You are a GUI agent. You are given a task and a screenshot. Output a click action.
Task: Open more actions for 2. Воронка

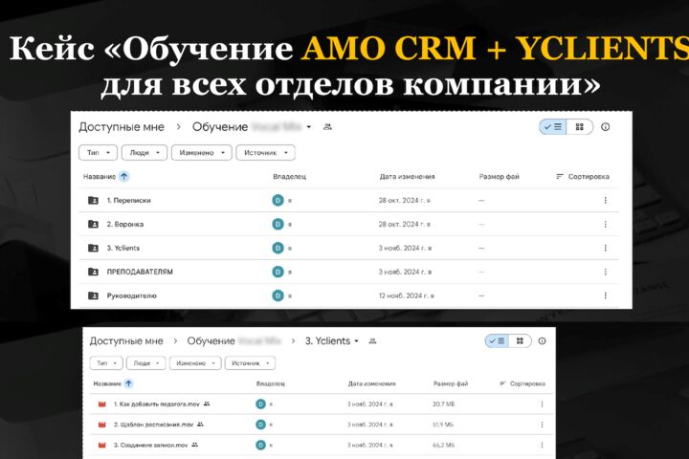(x=606, y=224)
